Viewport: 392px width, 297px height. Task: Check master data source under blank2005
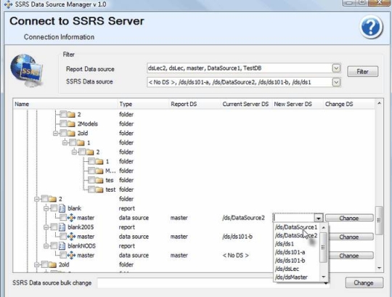point(63,236)
